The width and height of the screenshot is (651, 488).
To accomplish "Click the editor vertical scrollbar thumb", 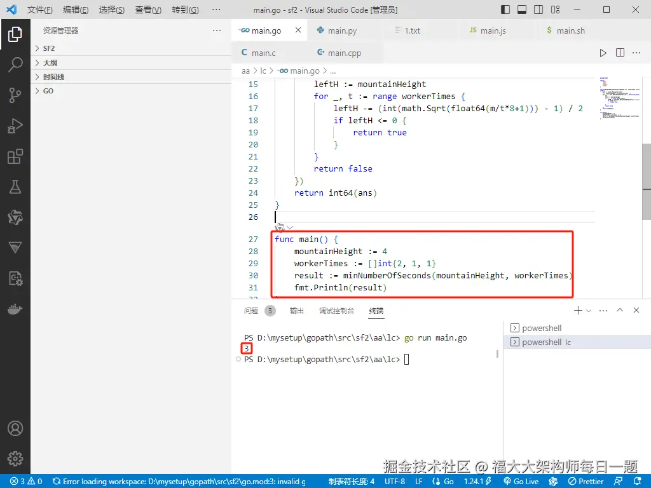I will (647, 181).
